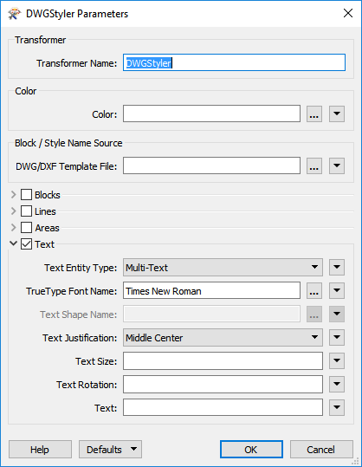Open the Defaults button menu
362x467 pixels.
(110, 450)
